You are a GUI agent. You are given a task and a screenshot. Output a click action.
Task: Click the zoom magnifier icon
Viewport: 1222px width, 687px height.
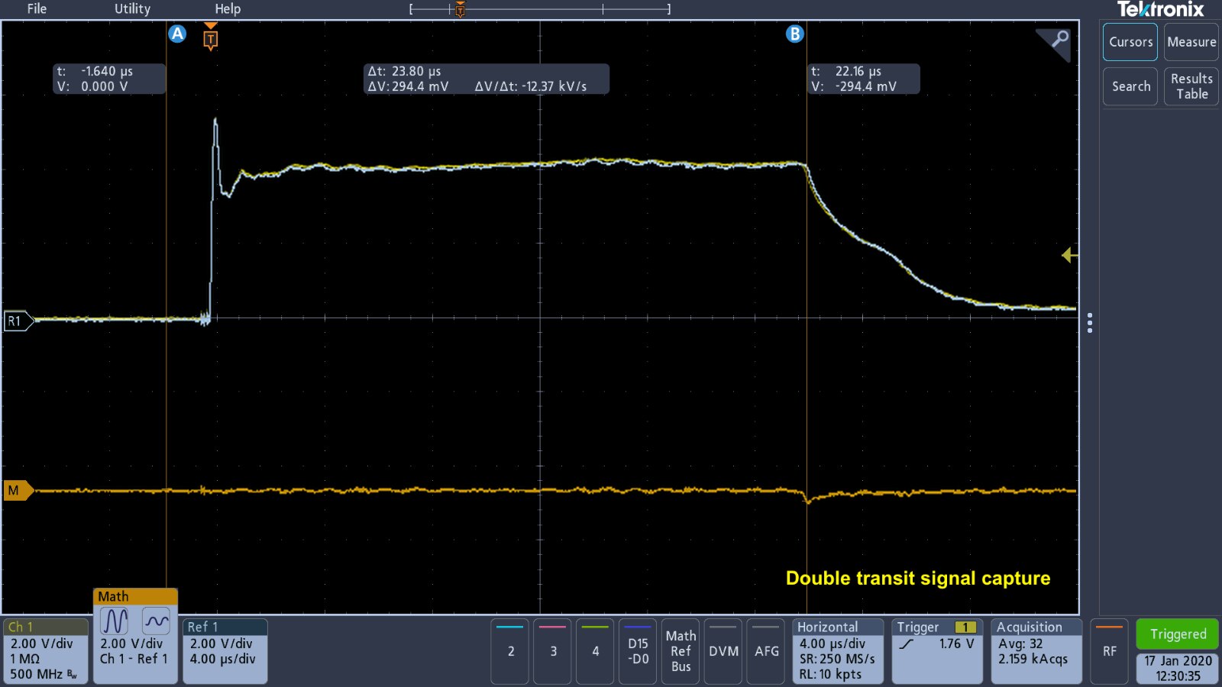click(1059, 39)
